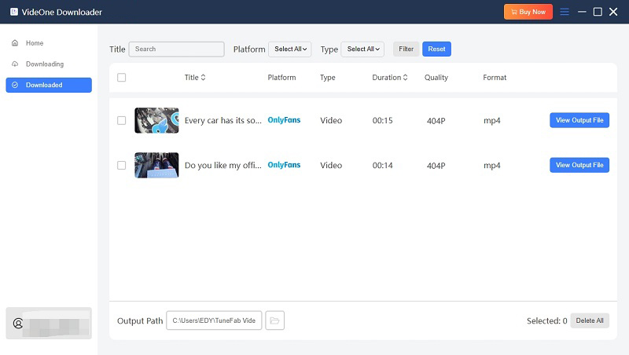629x355 pixels.
Task: Open thumbnail of the first car video
Action: pos(156,121)
